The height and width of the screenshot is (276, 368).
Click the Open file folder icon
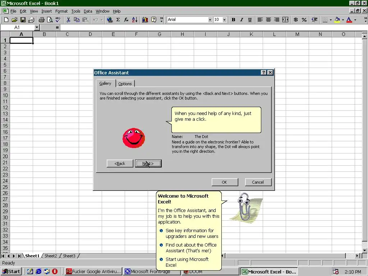(x=14, y=20)
